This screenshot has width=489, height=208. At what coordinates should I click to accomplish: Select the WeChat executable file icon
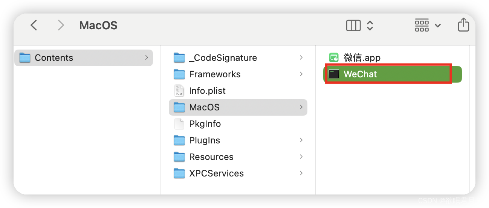(x=334, y=74)
